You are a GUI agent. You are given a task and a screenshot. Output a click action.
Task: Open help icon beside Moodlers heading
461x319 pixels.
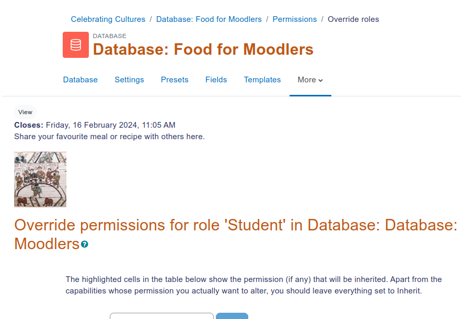click(85, 244)
